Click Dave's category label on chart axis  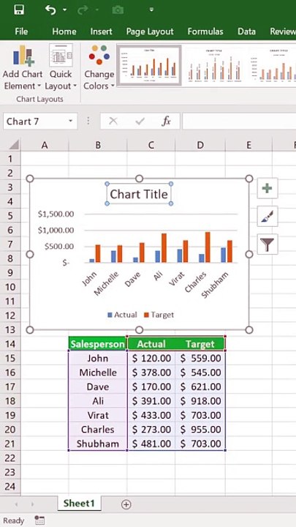[132, 280]
